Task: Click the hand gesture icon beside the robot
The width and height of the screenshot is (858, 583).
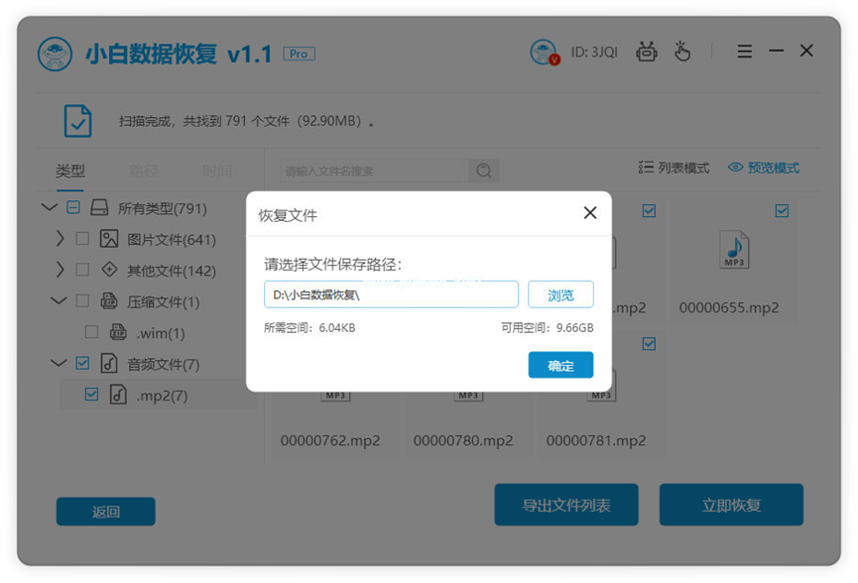Action: [x=683, y=51]
